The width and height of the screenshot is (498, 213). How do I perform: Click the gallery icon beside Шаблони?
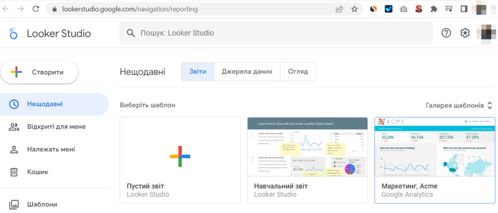pyautogui.click(x=14, y=204)
